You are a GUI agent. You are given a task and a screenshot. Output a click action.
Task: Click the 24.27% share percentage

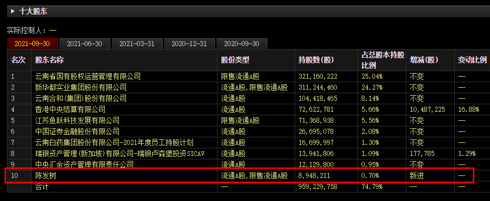(x=372, y=87)
